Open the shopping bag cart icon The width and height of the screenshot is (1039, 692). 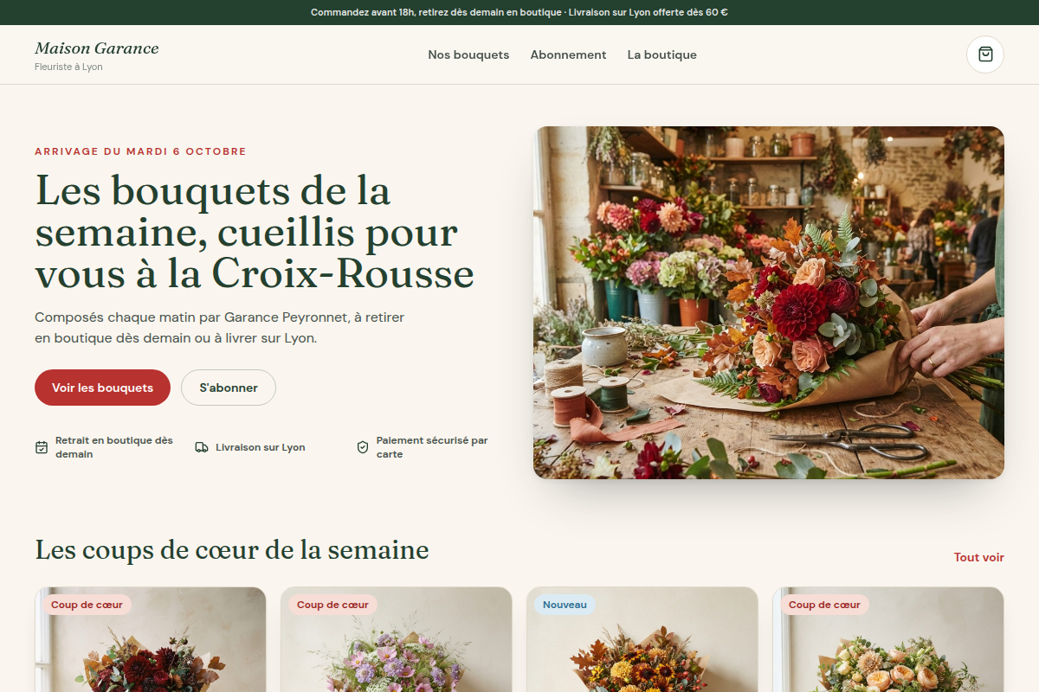click(x=985, y=54)
